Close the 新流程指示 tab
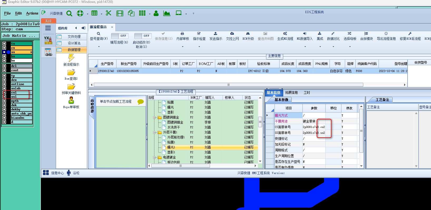This screenshot has width=431, height=210. (x=112, y=27)
